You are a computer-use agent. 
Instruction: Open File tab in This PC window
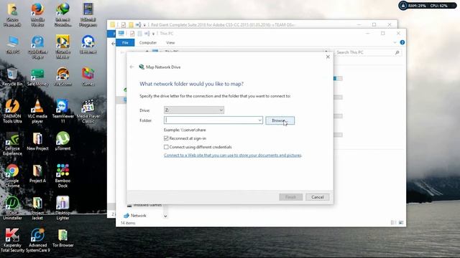coord(125,43)
